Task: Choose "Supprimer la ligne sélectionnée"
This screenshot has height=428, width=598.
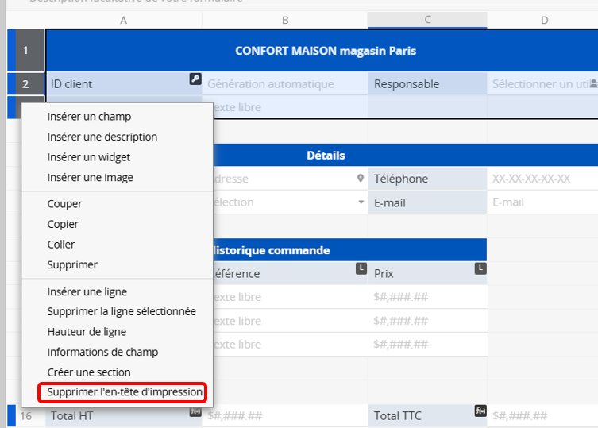Action: (x=122, y=311)
